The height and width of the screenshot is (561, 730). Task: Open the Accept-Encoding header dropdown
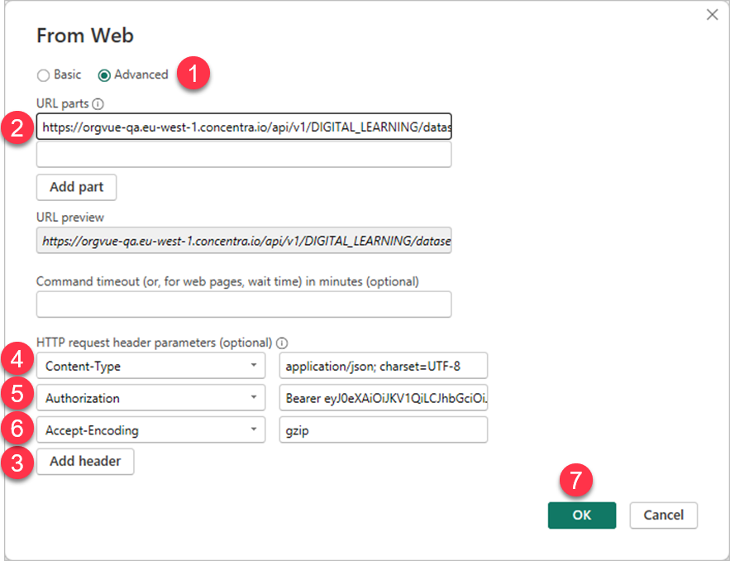pos(253,430)
